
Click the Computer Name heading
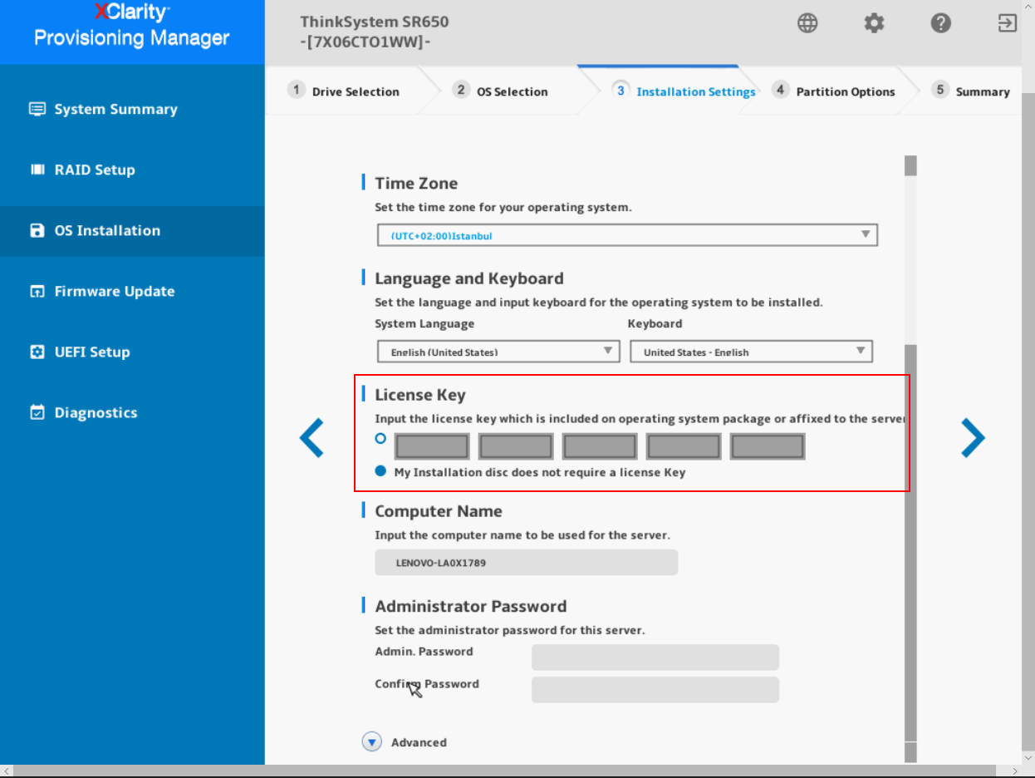[439, 511]
